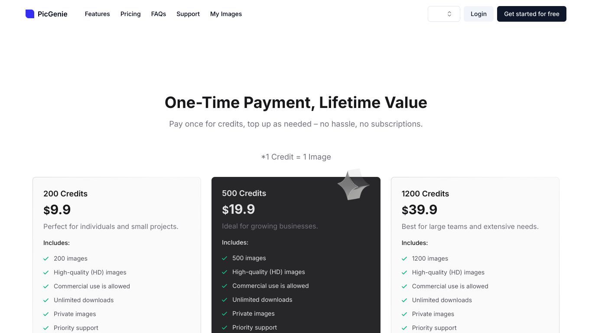Click the Login button

tap(478, 14)
